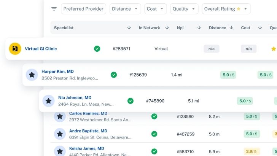Click Keisha James's star avatar icon

60,151
